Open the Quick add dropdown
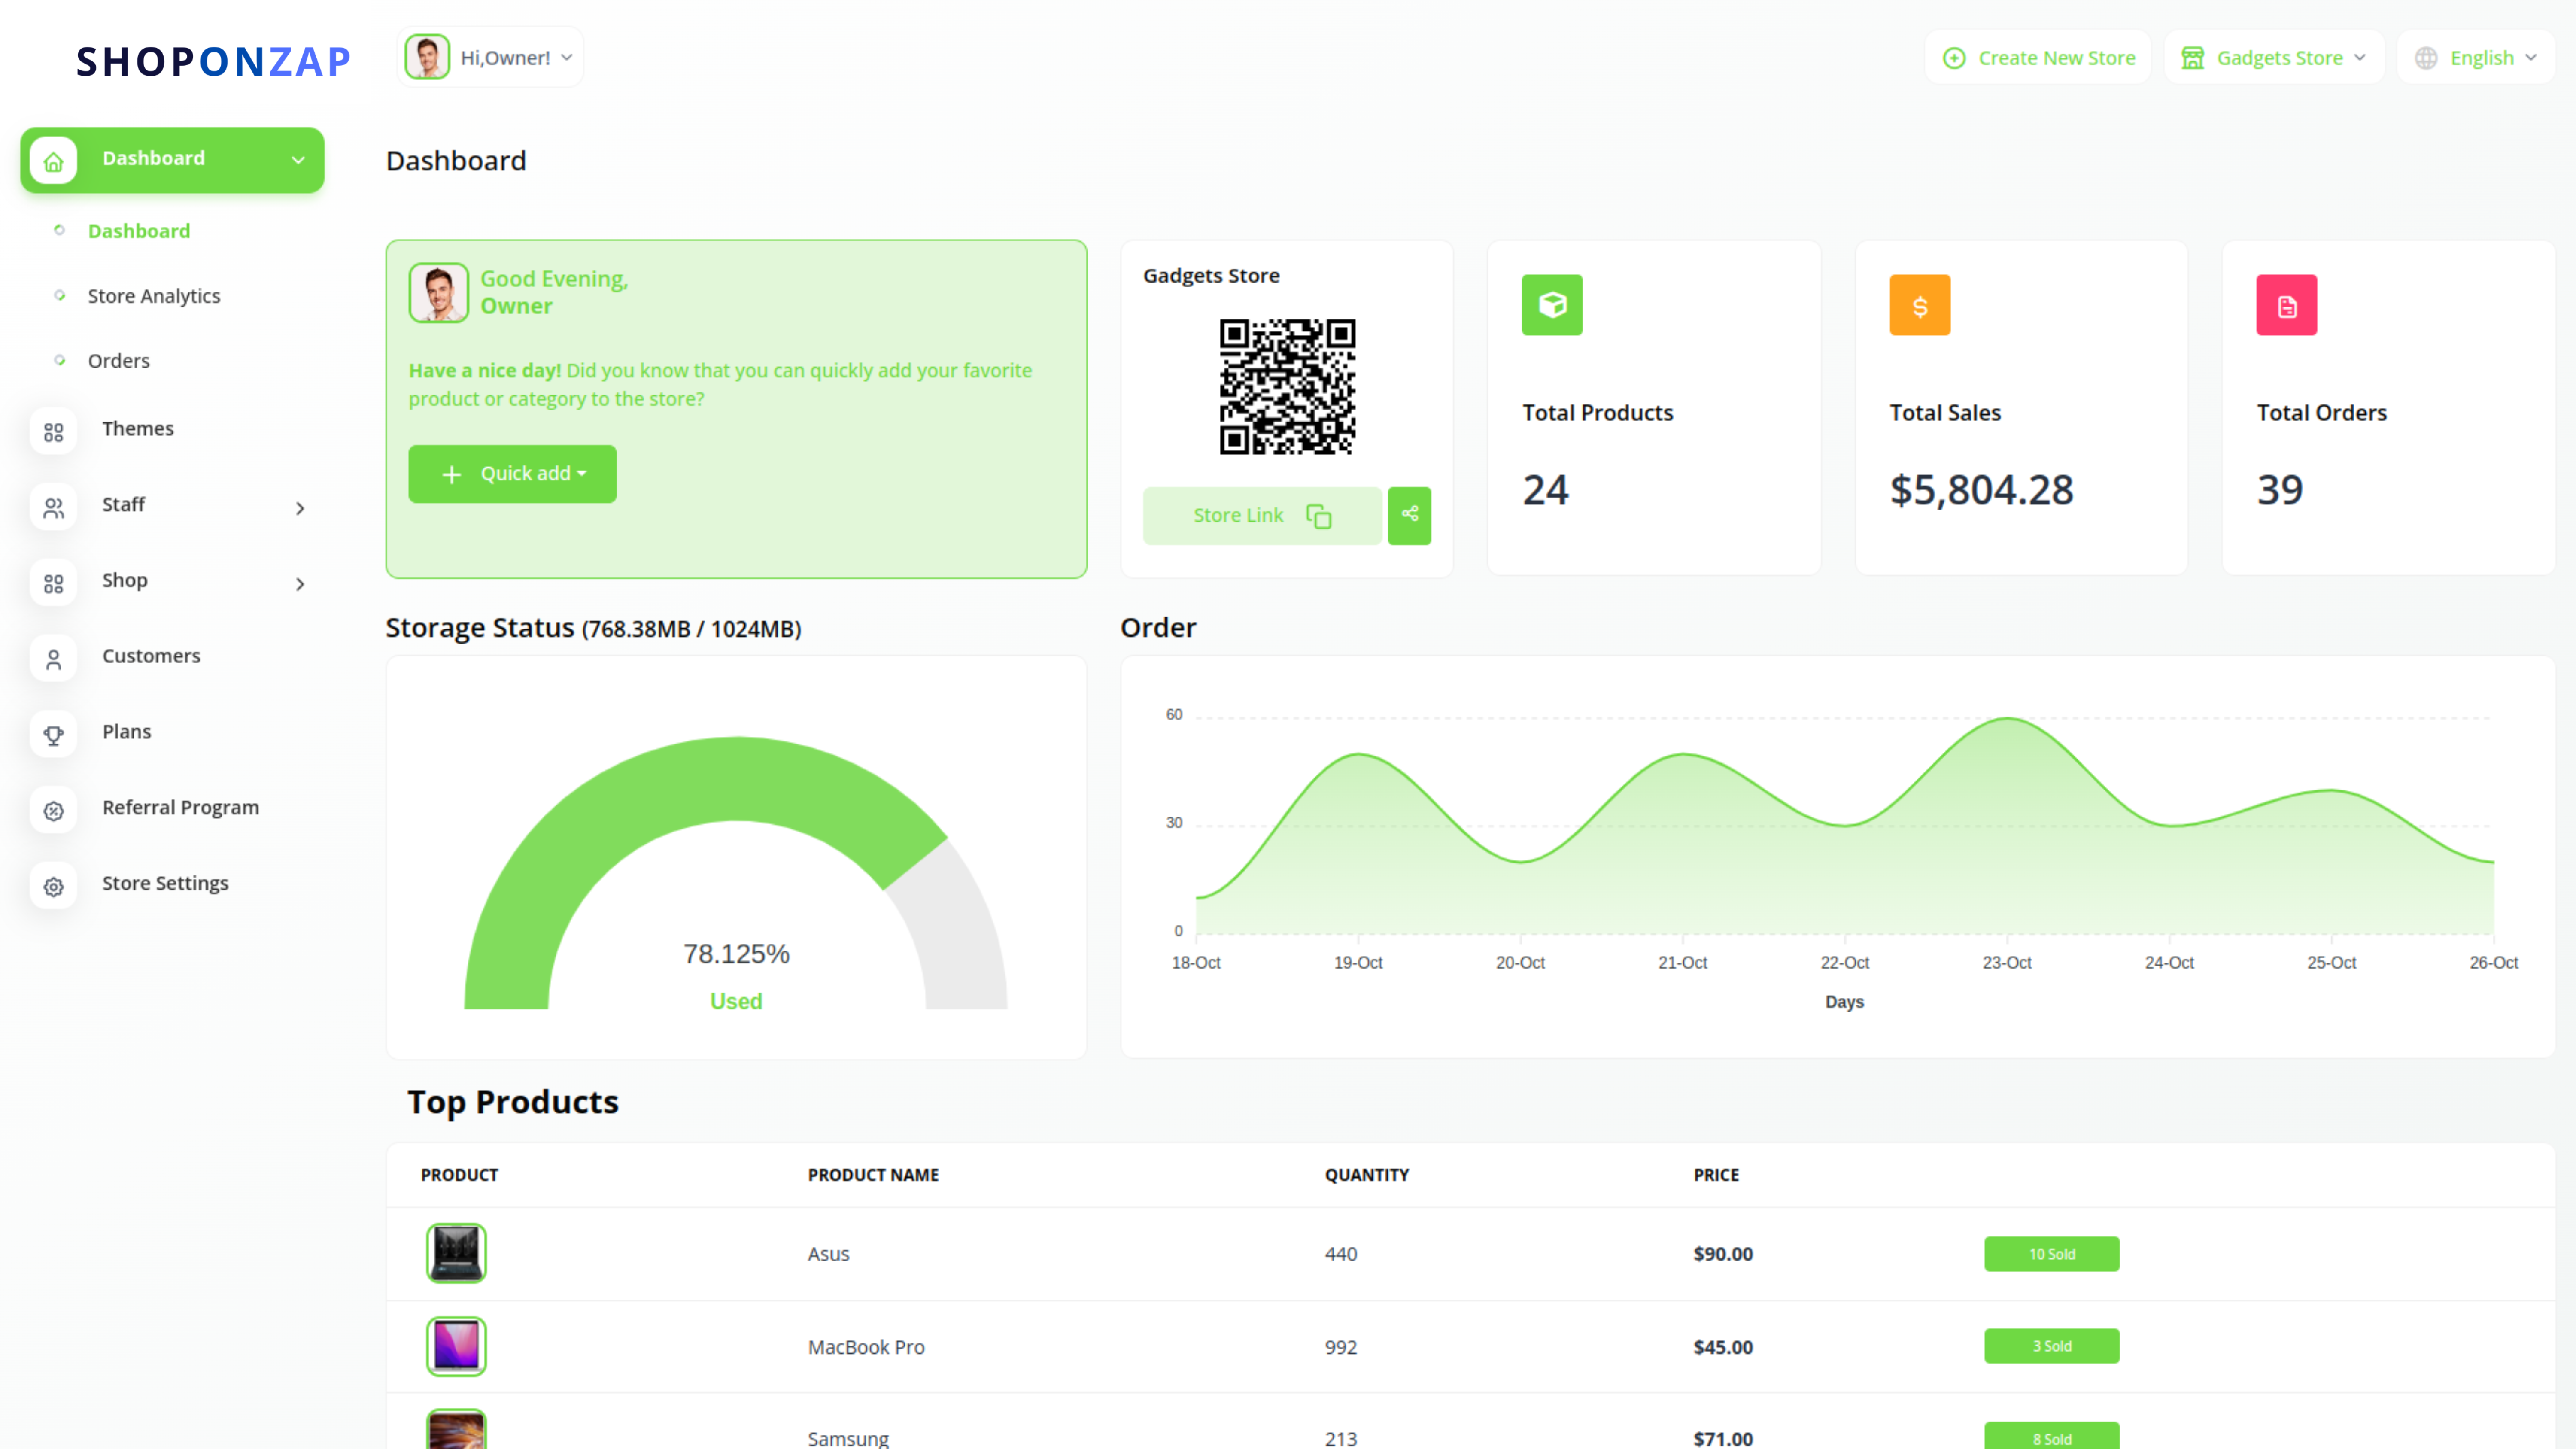 point(512,474)
